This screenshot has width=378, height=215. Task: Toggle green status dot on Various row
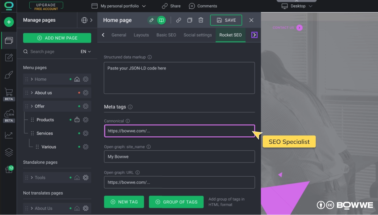click(79, 147)
